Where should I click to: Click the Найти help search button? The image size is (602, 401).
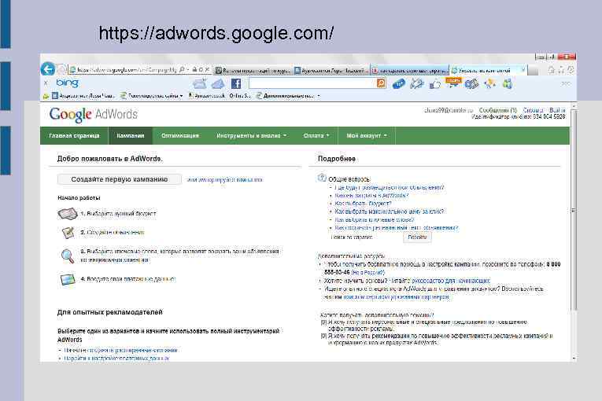coord(417,237)
